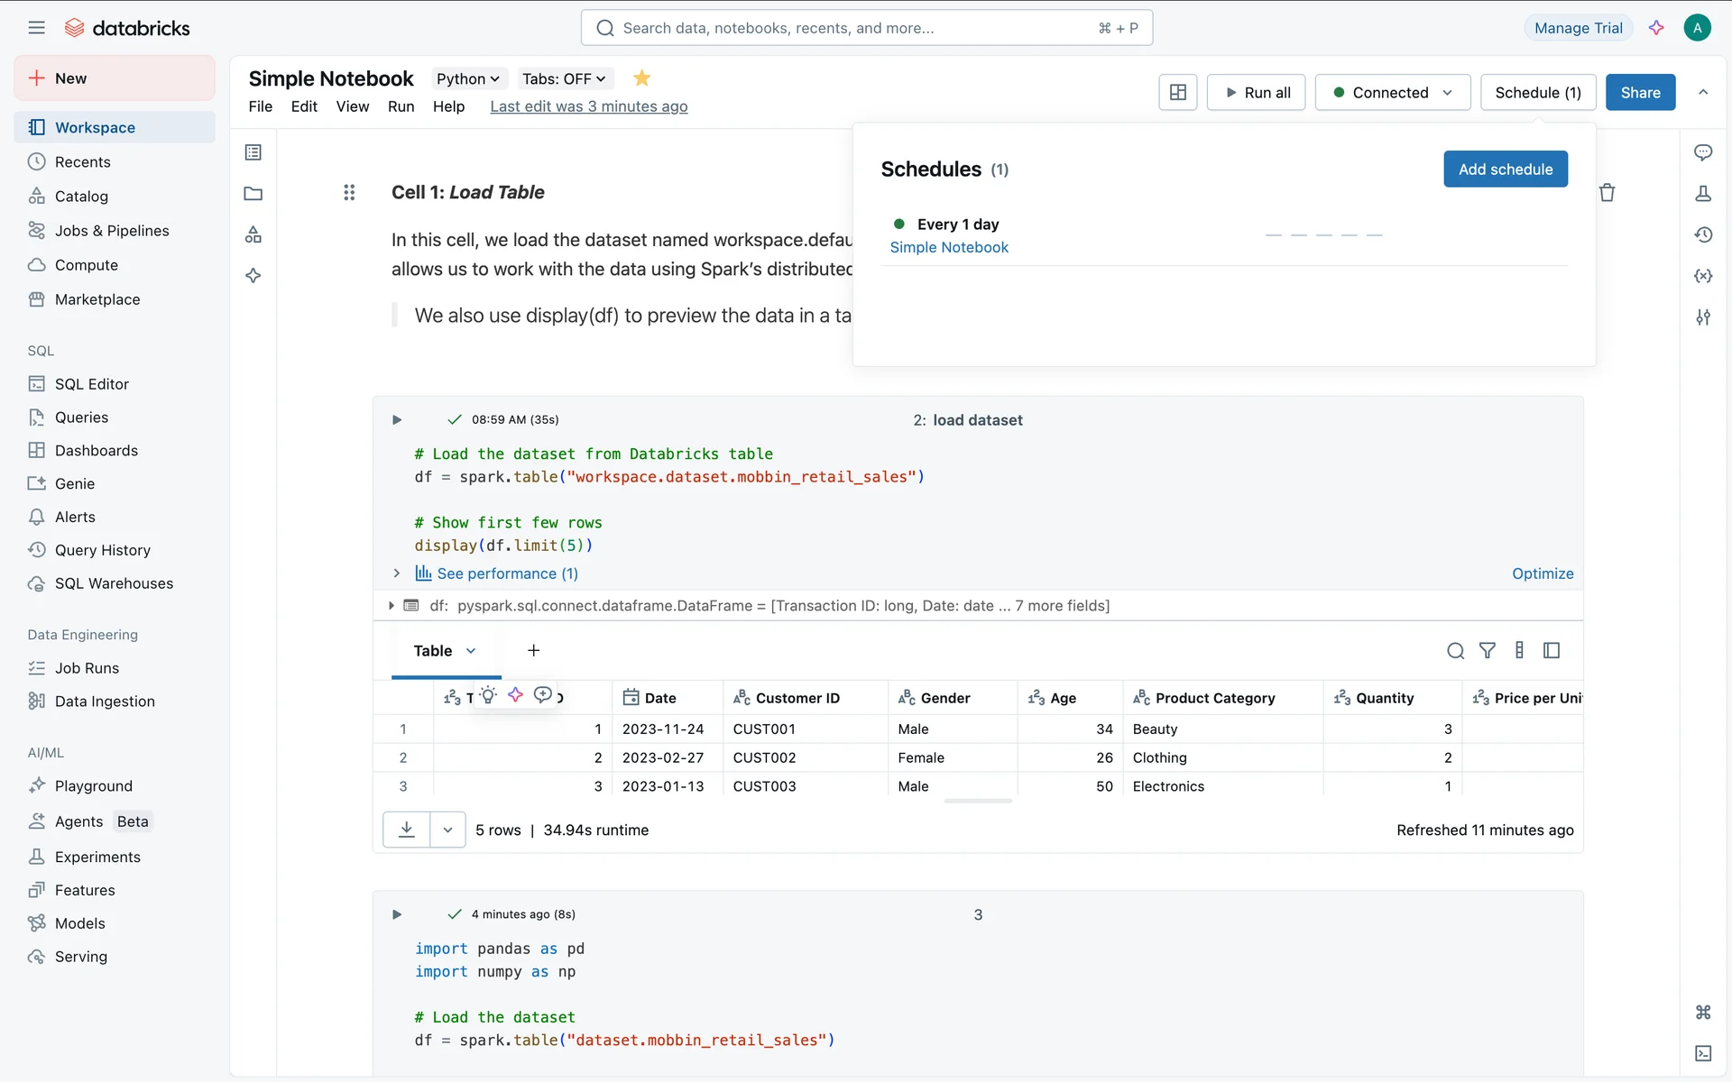This screenshot has width=1732, height=1082.
Task: Toggle the side-by-side layout icon
Action: (x=1177, y=92)
